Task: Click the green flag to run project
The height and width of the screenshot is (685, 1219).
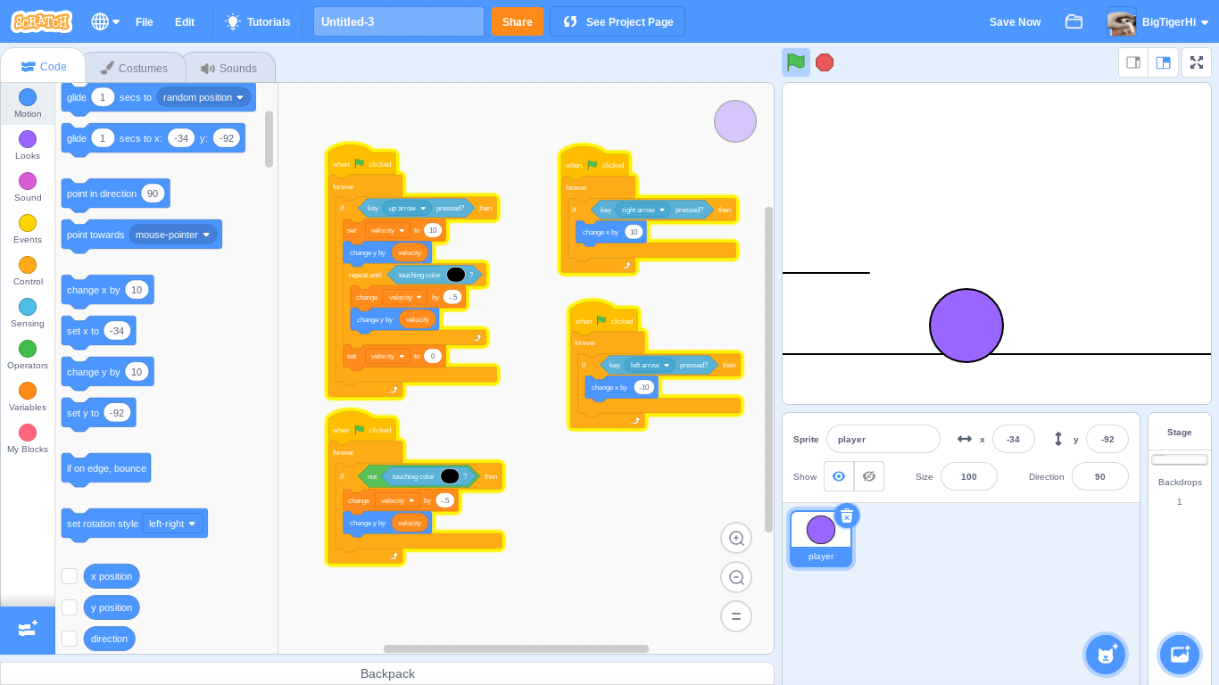Action: tap(795, 62)
